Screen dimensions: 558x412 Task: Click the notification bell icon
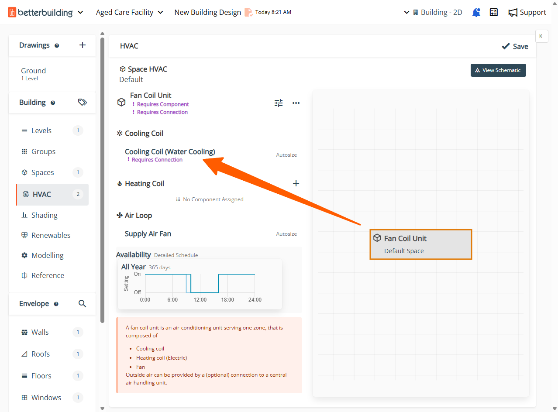coord(476,12)
